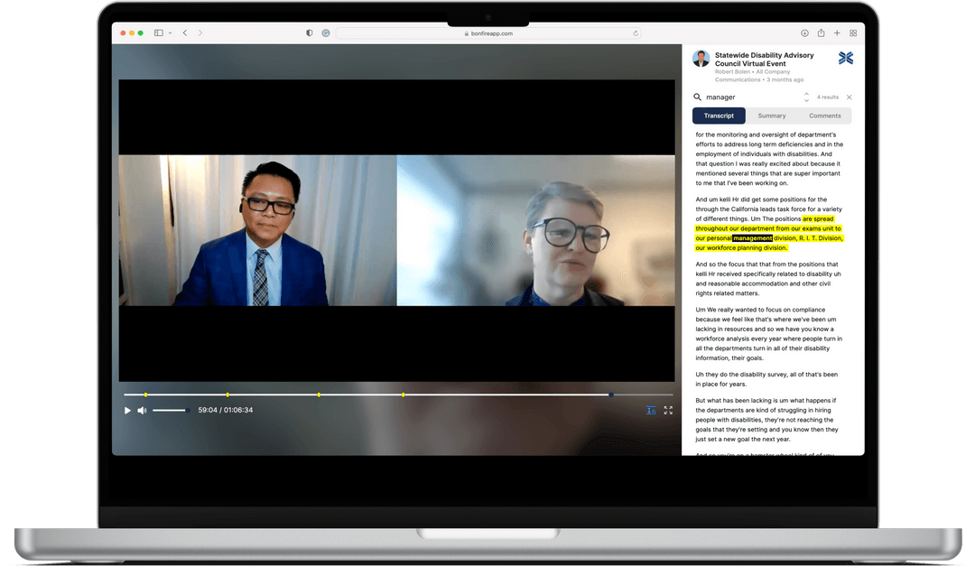Click the magnifying glass search icon
Viewport: 975px width, 566px height.
[697, 97]
